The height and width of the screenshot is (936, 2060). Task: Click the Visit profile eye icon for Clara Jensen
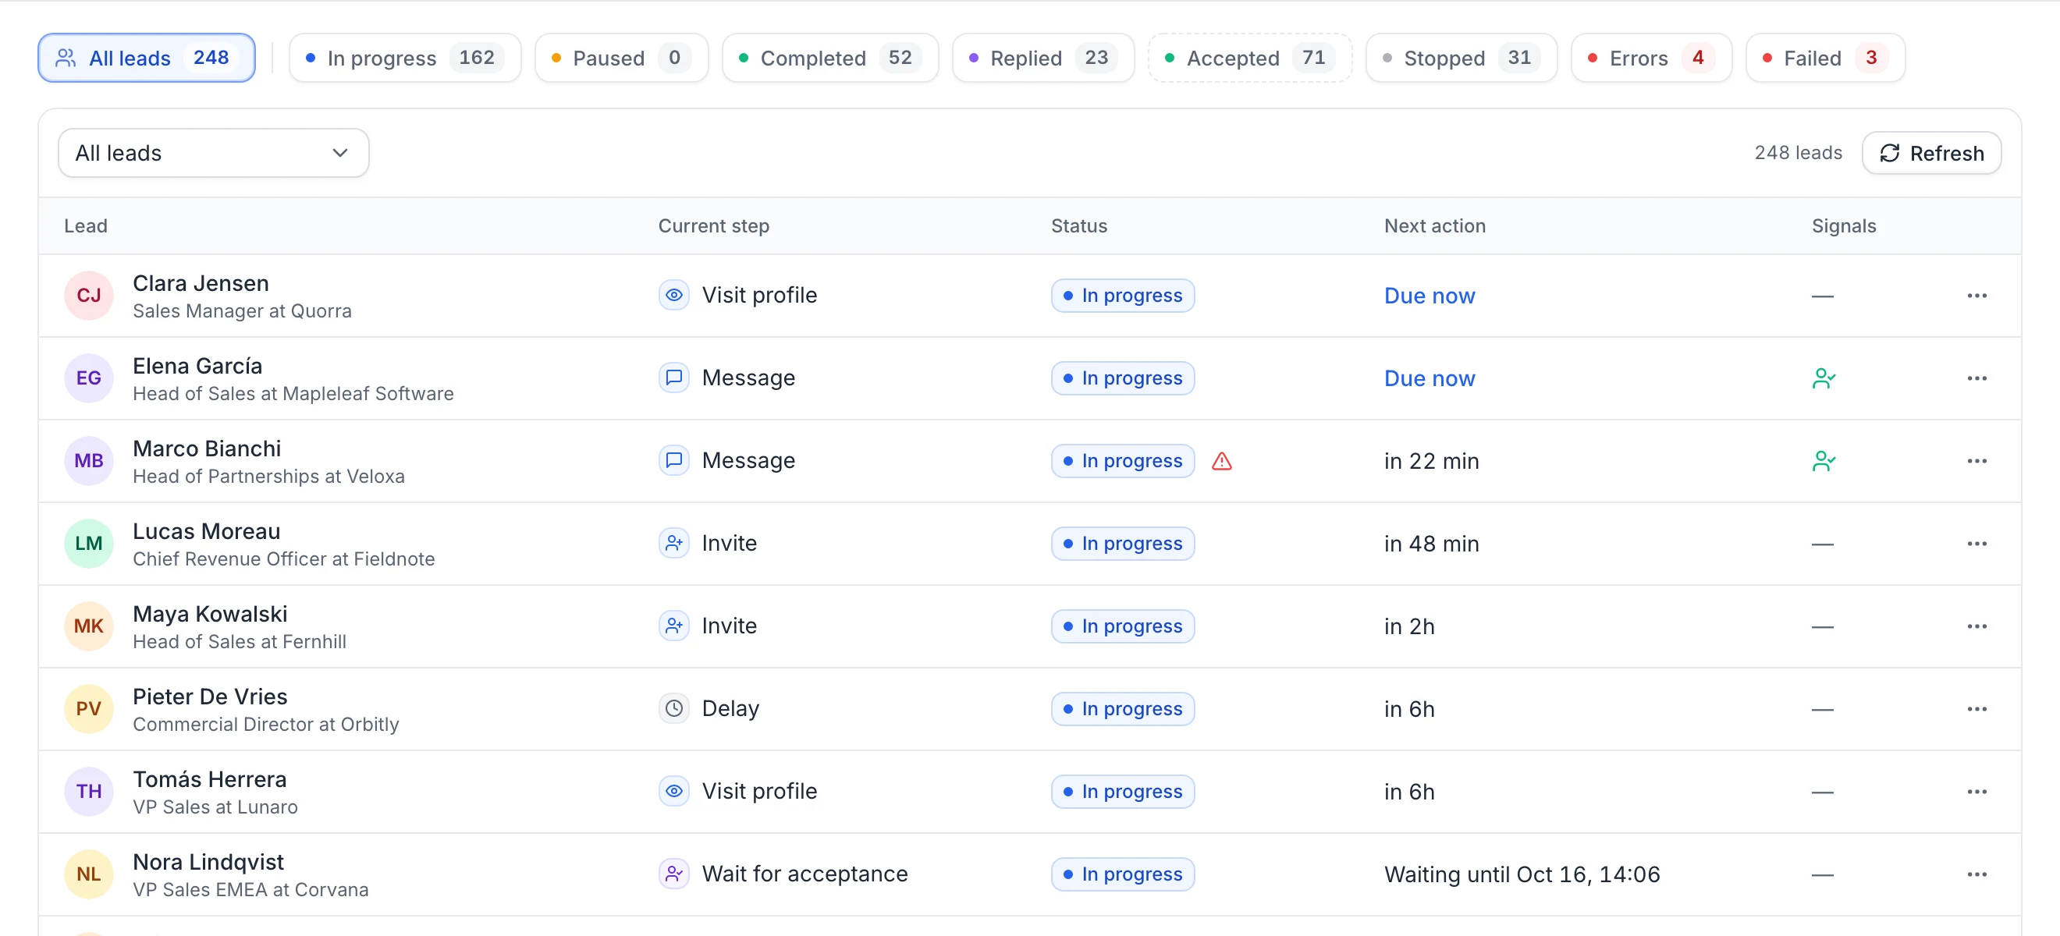(x=674, y=295)
